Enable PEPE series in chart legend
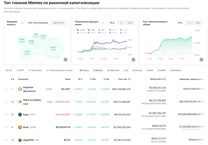208x145 pixels. coord(113,30)
